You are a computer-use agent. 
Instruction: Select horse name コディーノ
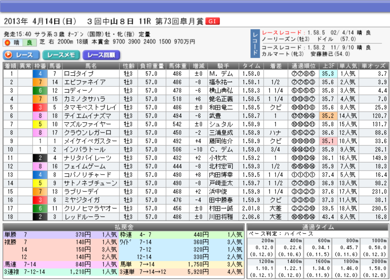(78, 91)
